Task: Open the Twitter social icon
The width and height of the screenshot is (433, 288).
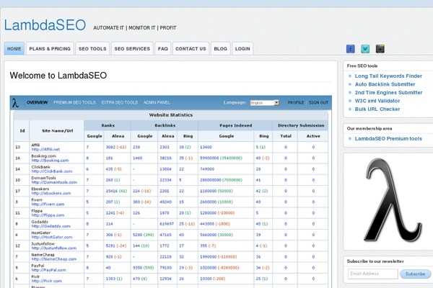Action: pyautogui.click(x=365, y=49)
